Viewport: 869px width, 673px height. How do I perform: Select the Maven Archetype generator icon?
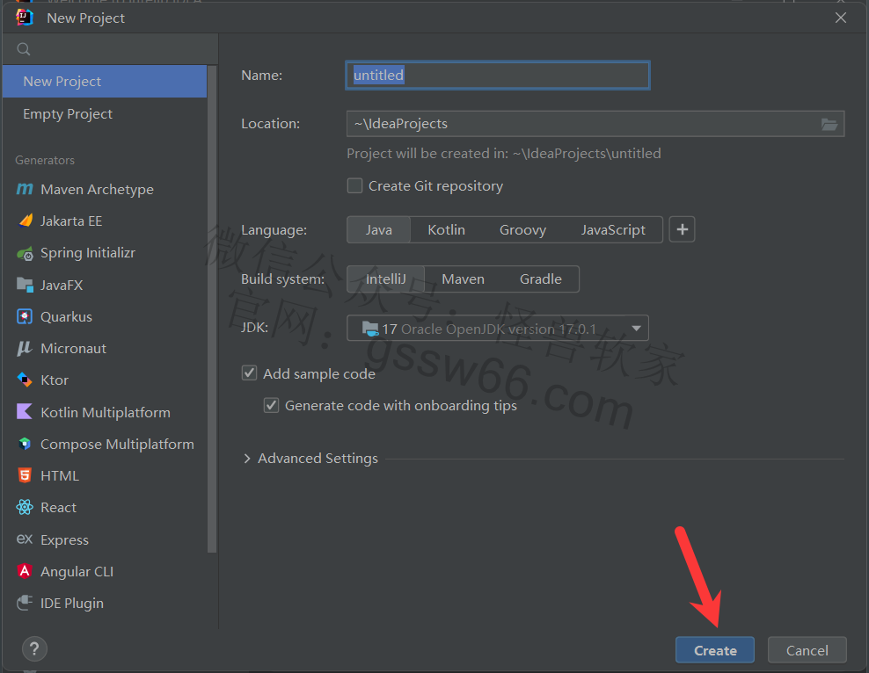point(25,190)
